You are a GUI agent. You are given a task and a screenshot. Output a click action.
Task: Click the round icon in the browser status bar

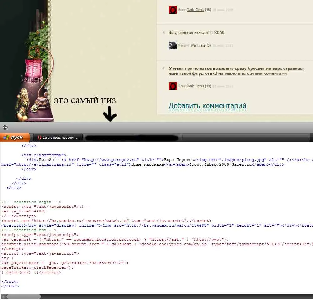[5, 127]
